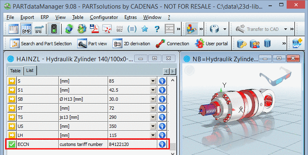Click the metal bushing part icon
The height and width of the screenshot is (155, 308).
pos(214,29)
